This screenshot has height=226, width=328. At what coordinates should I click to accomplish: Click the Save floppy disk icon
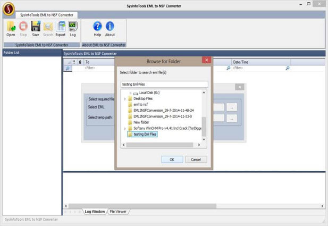(36, 29)
